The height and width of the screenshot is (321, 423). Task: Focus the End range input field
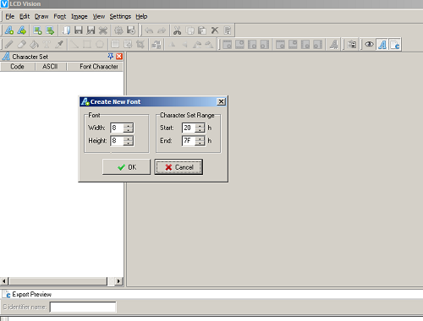[189, 141]
